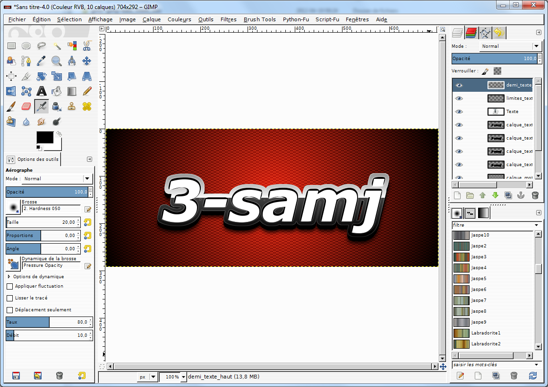Open the Filtres menu
Viewport: 548px width, 387px height.
point(228,19)
